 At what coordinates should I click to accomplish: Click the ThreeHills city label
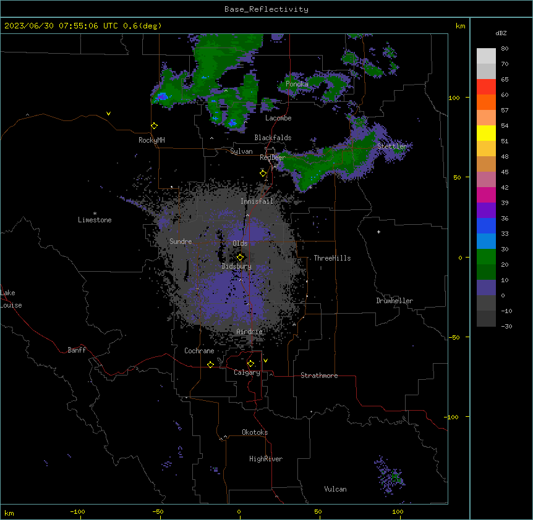tap(332, 258)
